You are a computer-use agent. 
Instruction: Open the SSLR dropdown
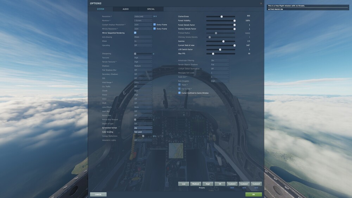point(143,103)
